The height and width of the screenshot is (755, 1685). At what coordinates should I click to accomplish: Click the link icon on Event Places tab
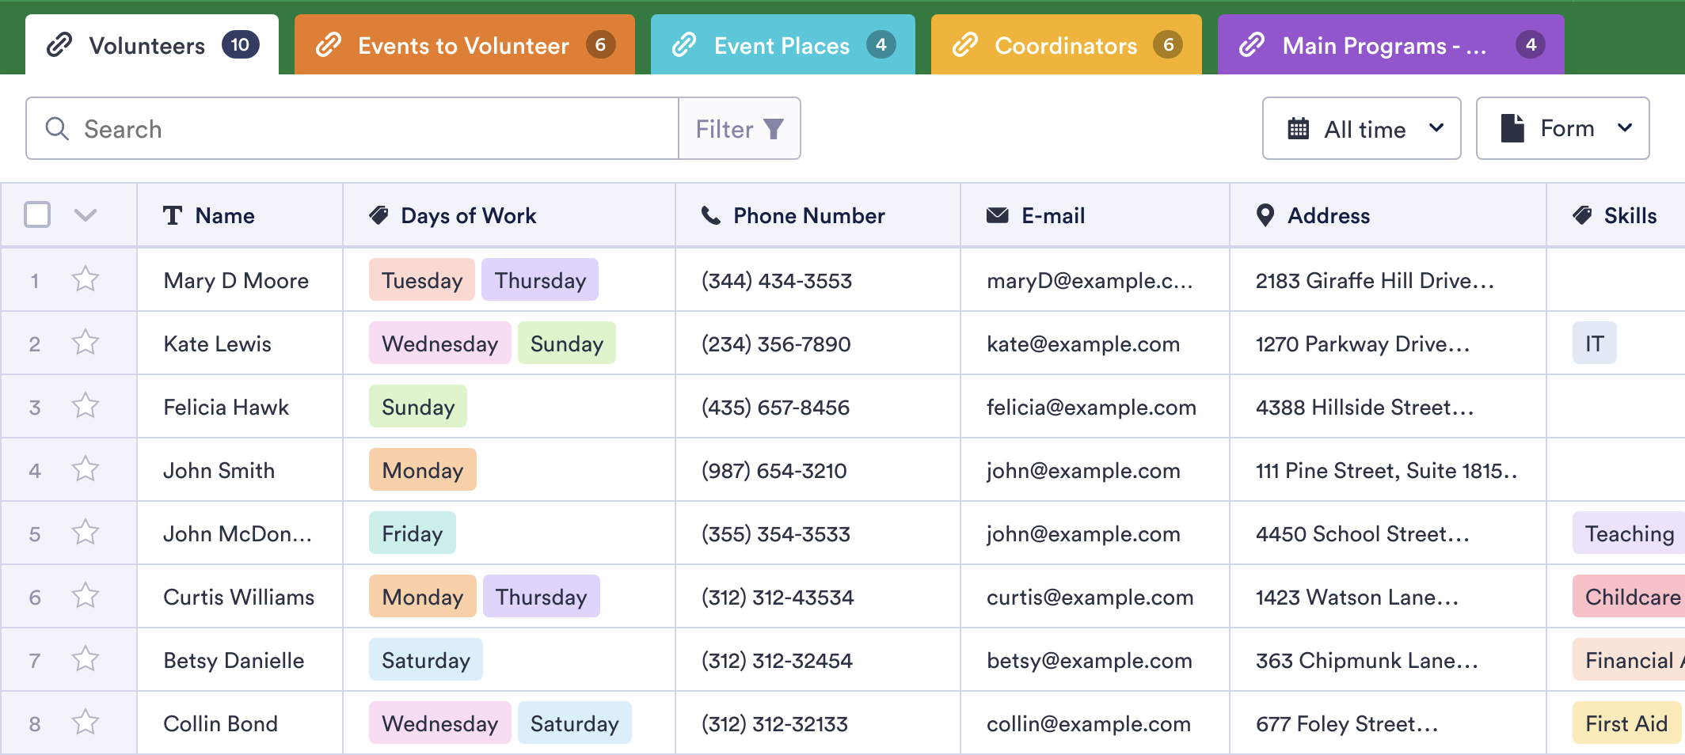tap(684, 45)
